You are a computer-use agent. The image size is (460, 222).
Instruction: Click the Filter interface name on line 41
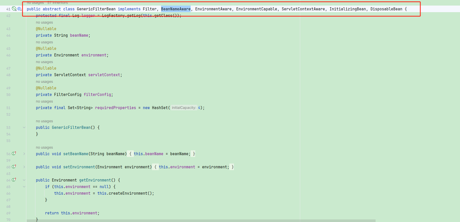tap(150, 9)
